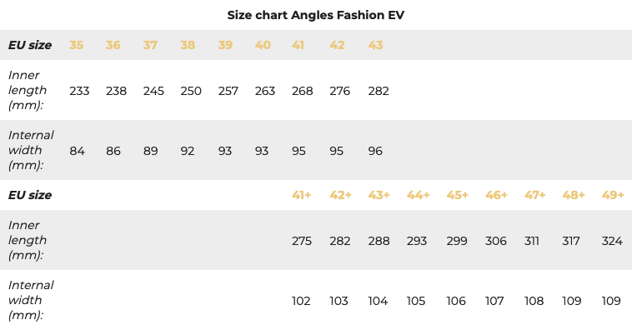632x330 pixels.
Task: Click inner length value 293
Action: (x=416, y=241)
